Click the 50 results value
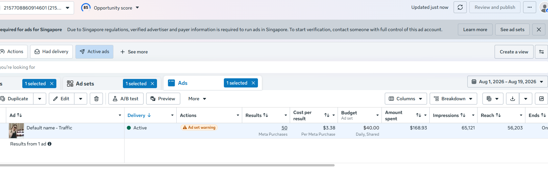This screenshot has width=548, height=172. tap(284, 128)
